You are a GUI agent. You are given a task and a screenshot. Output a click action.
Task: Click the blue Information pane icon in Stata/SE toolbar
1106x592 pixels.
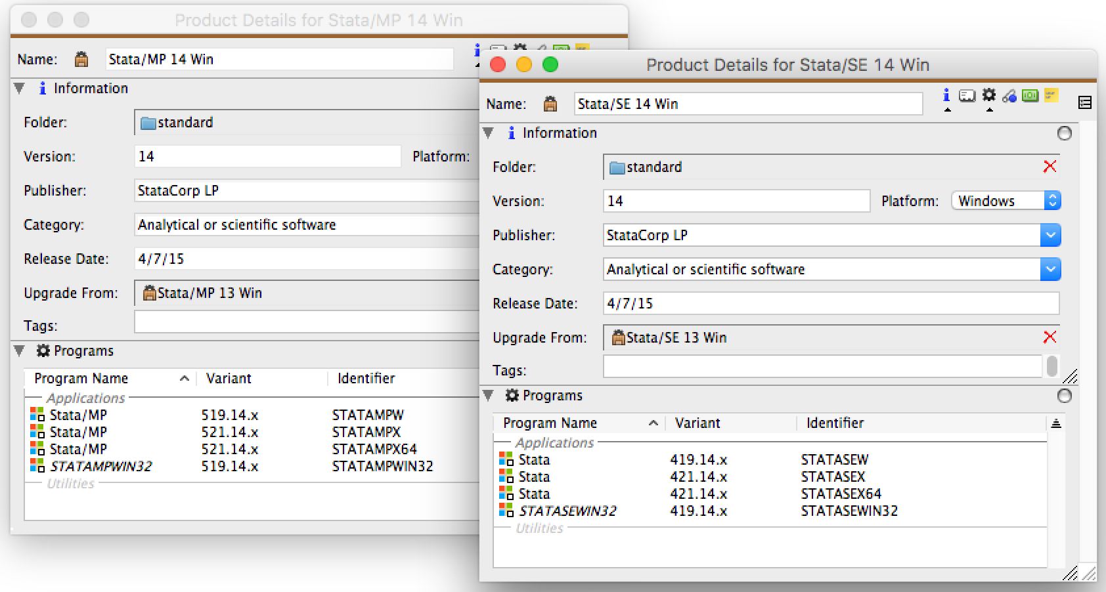[x=946, y=96]
